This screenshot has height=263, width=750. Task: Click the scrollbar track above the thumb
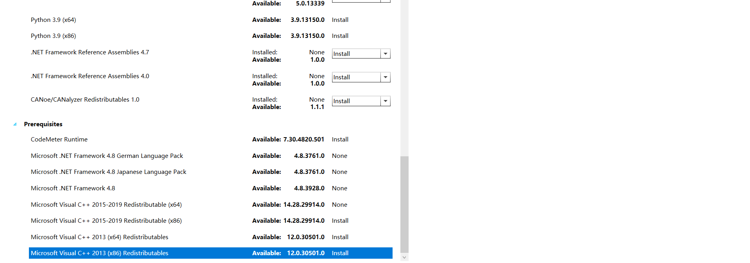point(404,78)
